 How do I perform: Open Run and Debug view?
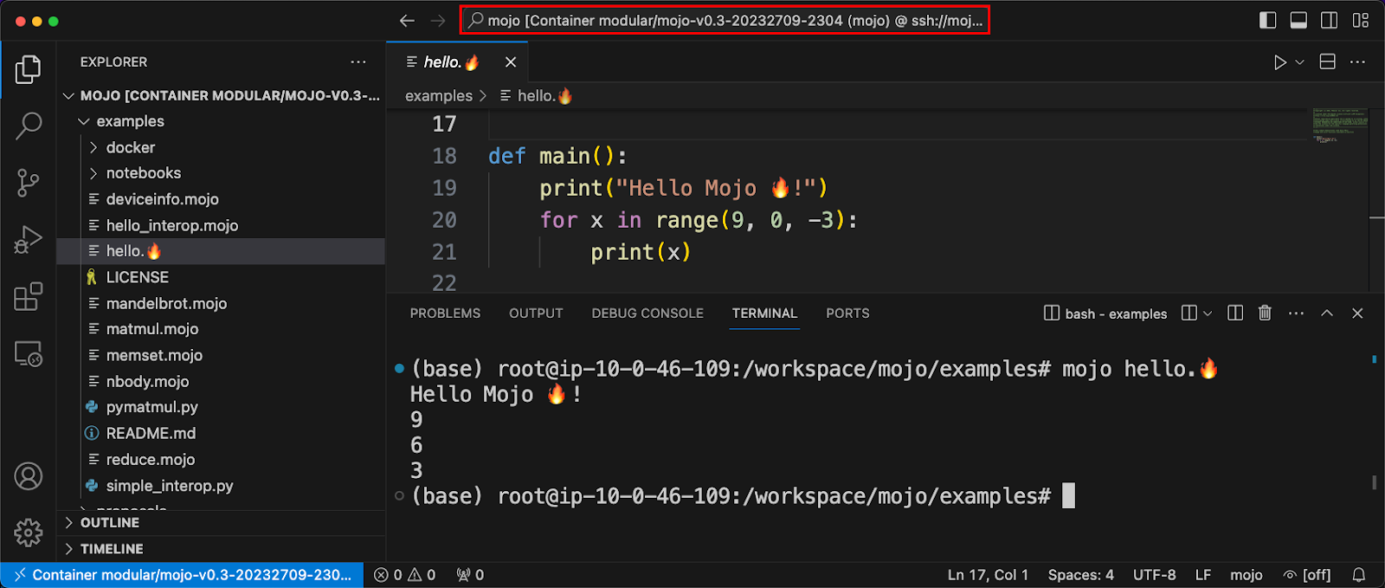tap(28, 240)
